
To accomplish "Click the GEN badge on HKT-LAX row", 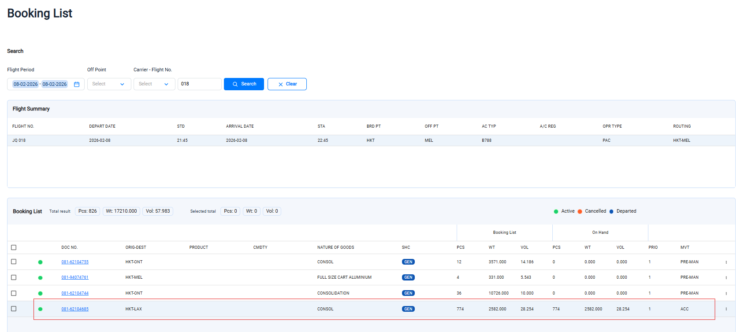I will pos(408,309).
